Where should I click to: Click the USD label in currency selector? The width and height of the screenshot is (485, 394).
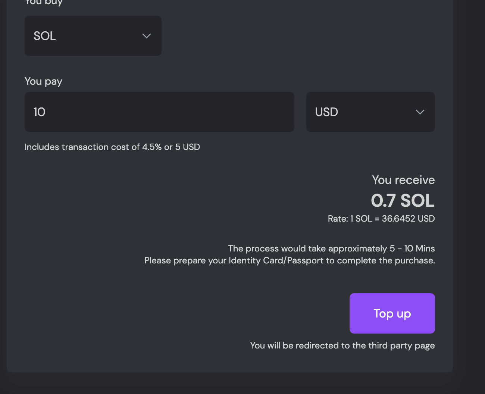tap(326, 112)
